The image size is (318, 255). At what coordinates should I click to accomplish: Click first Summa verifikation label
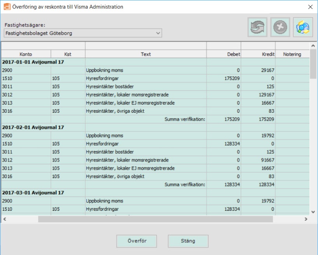point(185,119)
